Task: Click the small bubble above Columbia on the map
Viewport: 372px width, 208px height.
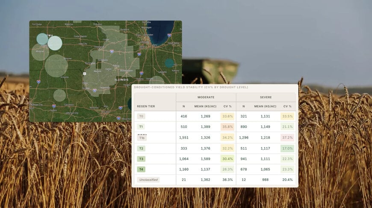Action: click(59, 95)
